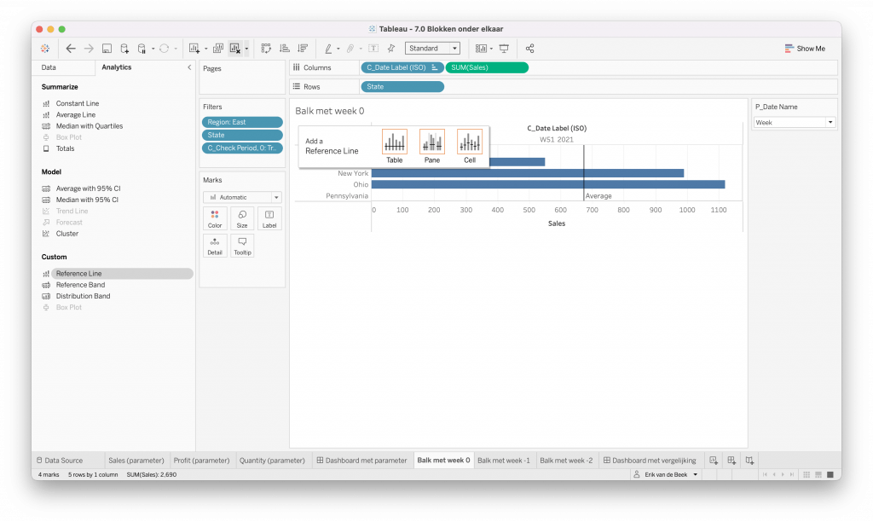Click the Share workbook icon

529,49
